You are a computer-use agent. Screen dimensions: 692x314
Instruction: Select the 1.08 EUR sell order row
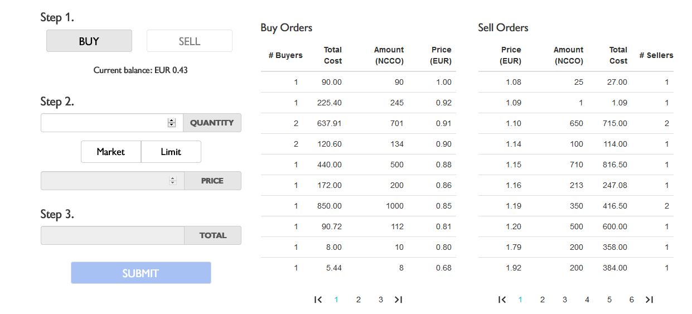575,82
